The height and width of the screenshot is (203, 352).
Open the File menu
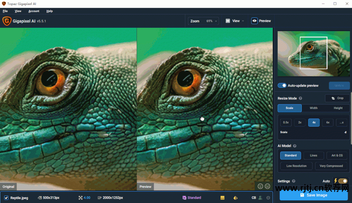[5, 11]
